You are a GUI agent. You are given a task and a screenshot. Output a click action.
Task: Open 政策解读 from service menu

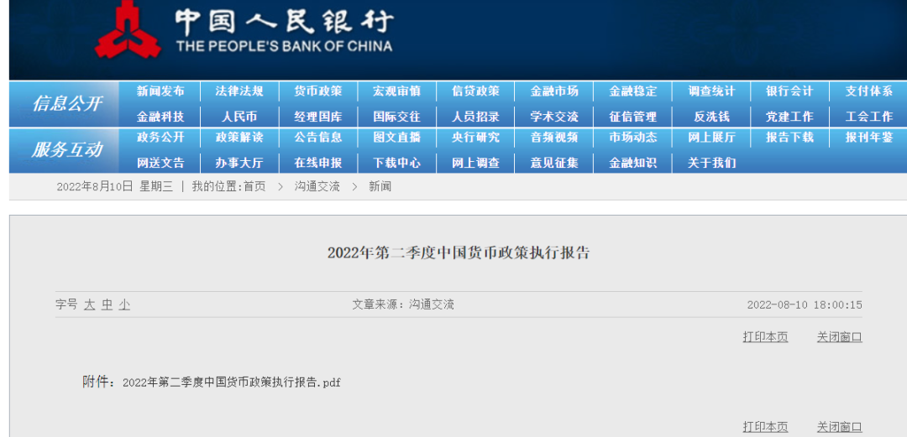click(x=239, y=138)
